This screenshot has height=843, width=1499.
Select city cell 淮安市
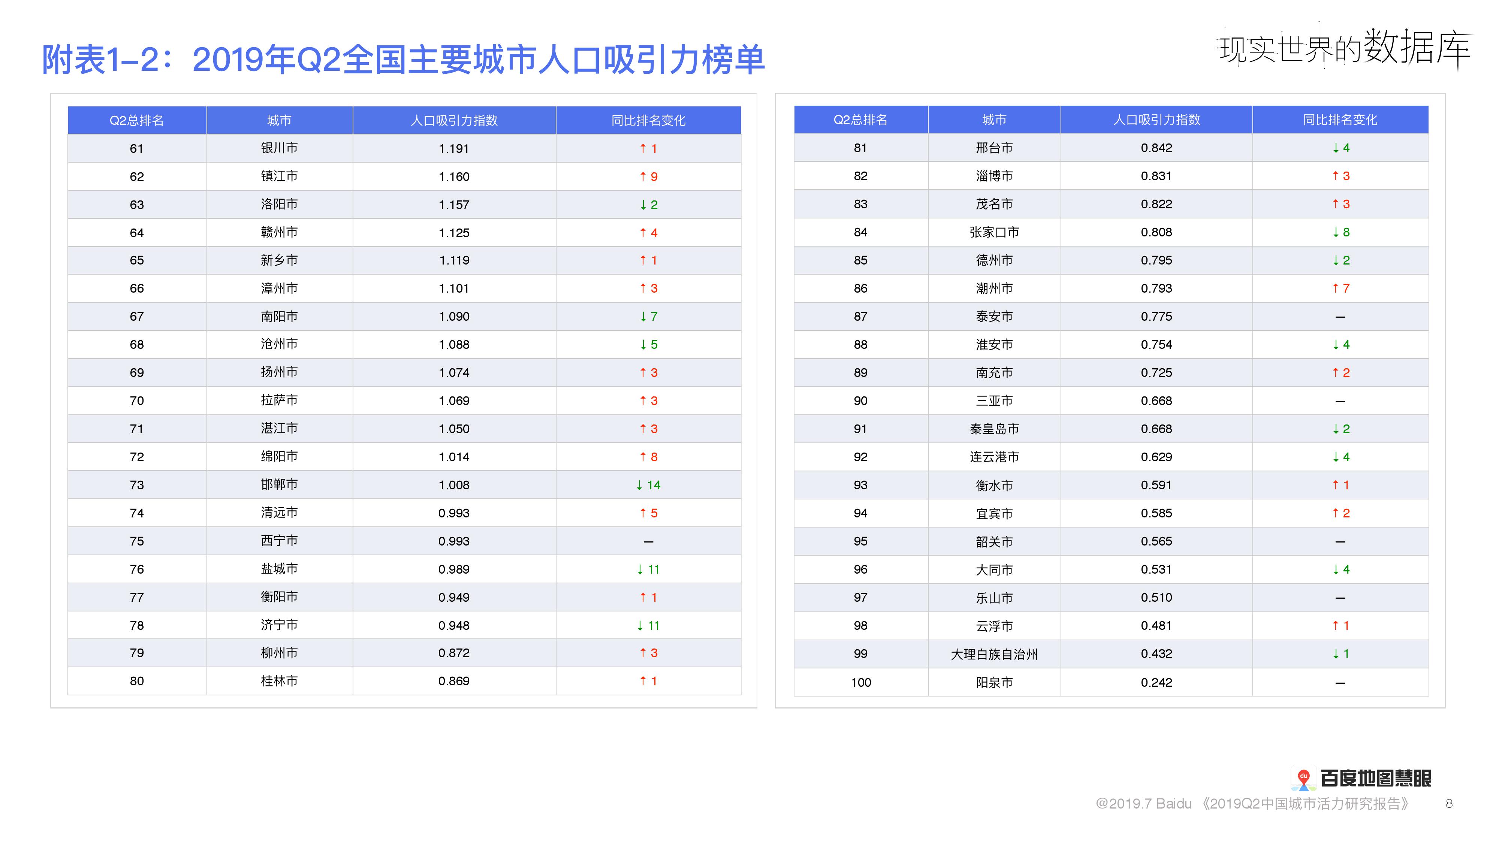[x=994, y=344]
